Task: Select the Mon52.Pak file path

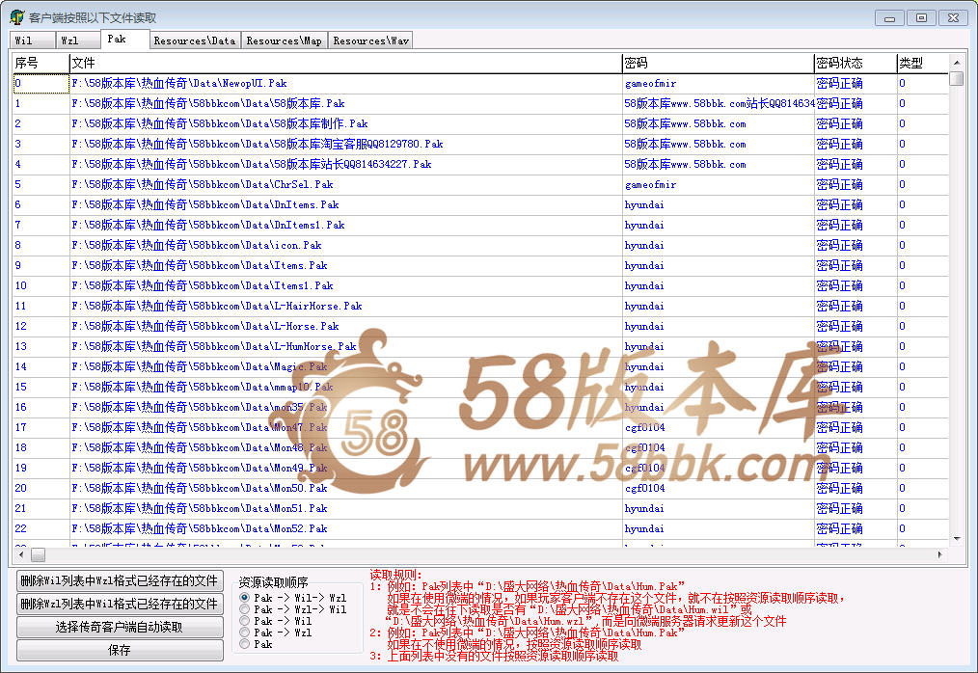Action: pos(200,529)
